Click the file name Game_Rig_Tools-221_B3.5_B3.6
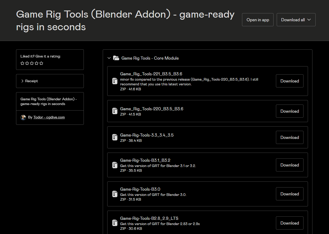 pos(151,74)
